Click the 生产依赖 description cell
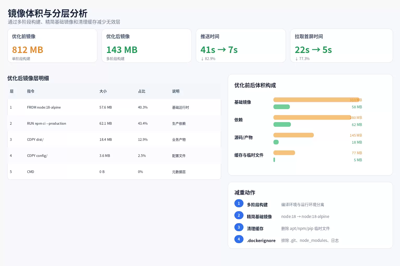This screenshot has height=266, width=400. (179, 123)
